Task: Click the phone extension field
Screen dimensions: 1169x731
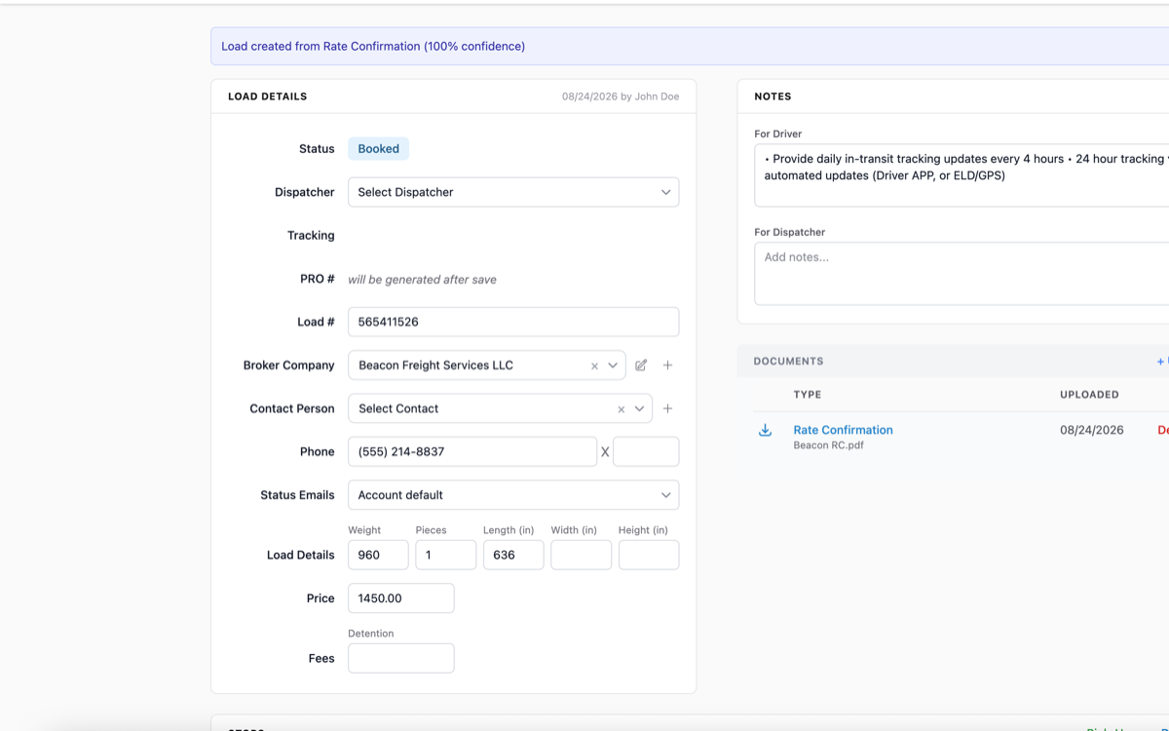Action: (x=646, y=451)
